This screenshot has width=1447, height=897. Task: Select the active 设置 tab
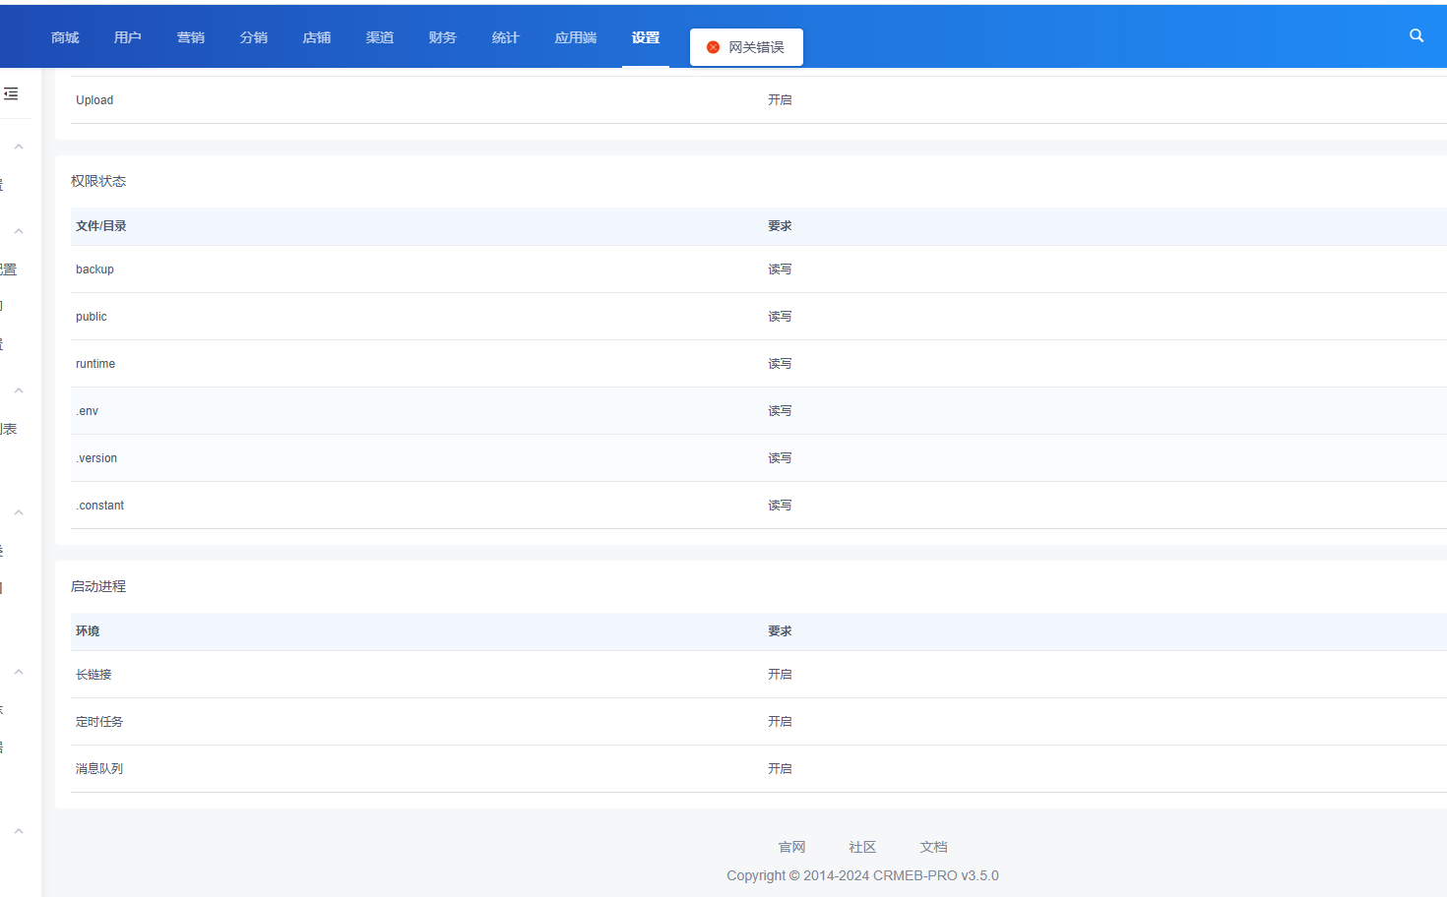click(646, 37)
